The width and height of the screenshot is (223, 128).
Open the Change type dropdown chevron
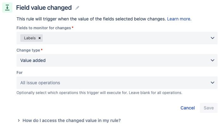coord(212,60)
